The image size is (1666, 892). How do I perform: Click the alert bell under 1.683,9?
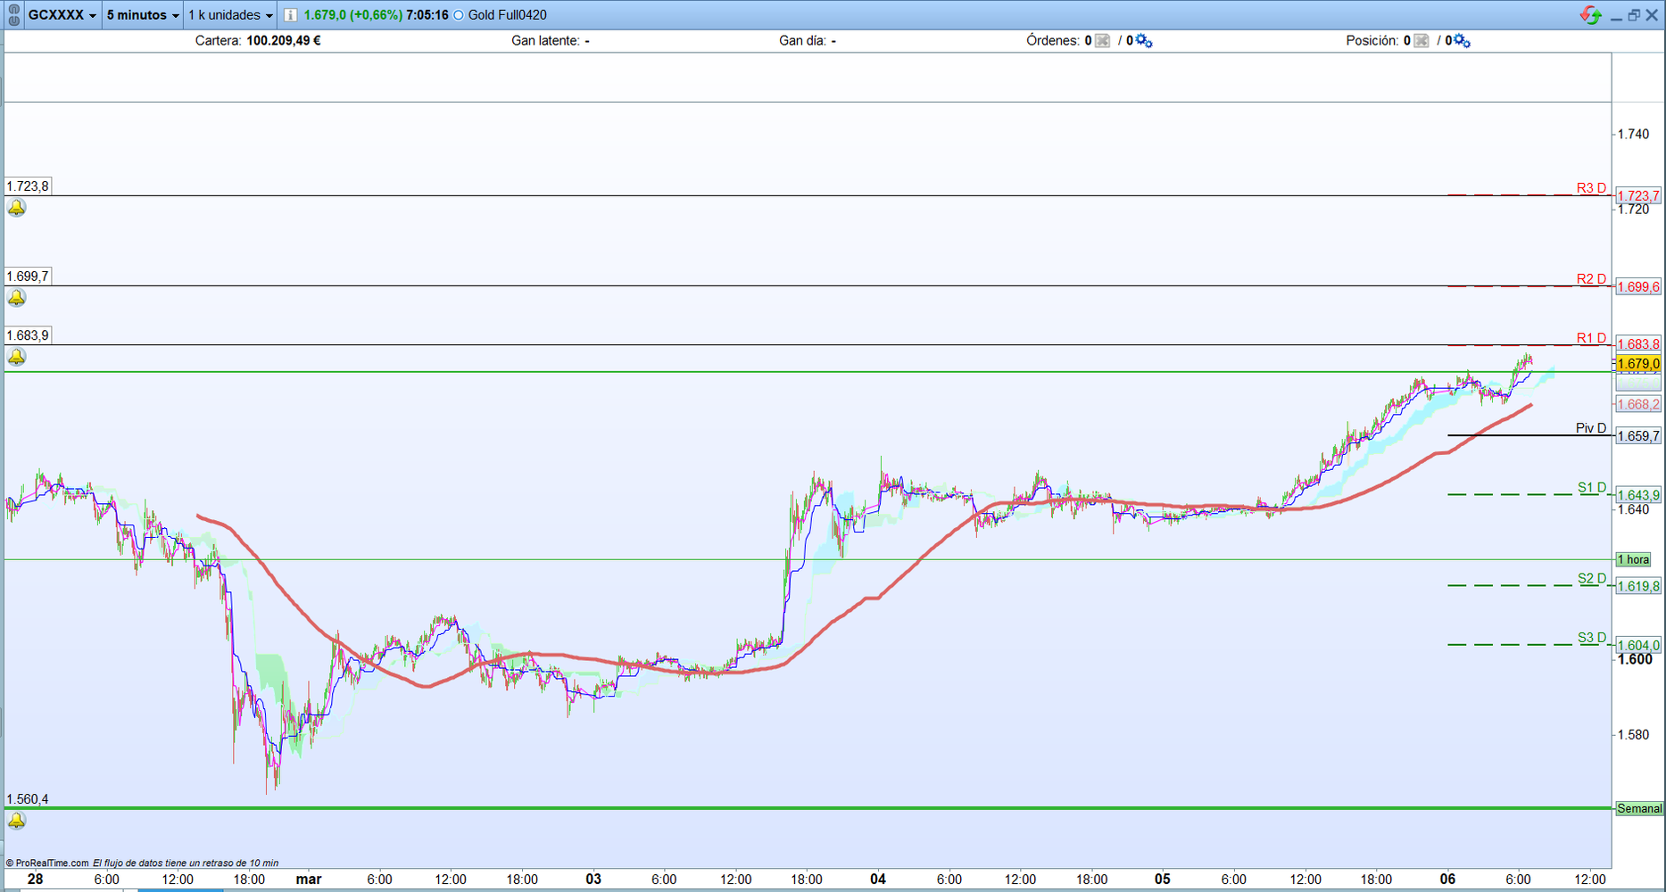17,357
